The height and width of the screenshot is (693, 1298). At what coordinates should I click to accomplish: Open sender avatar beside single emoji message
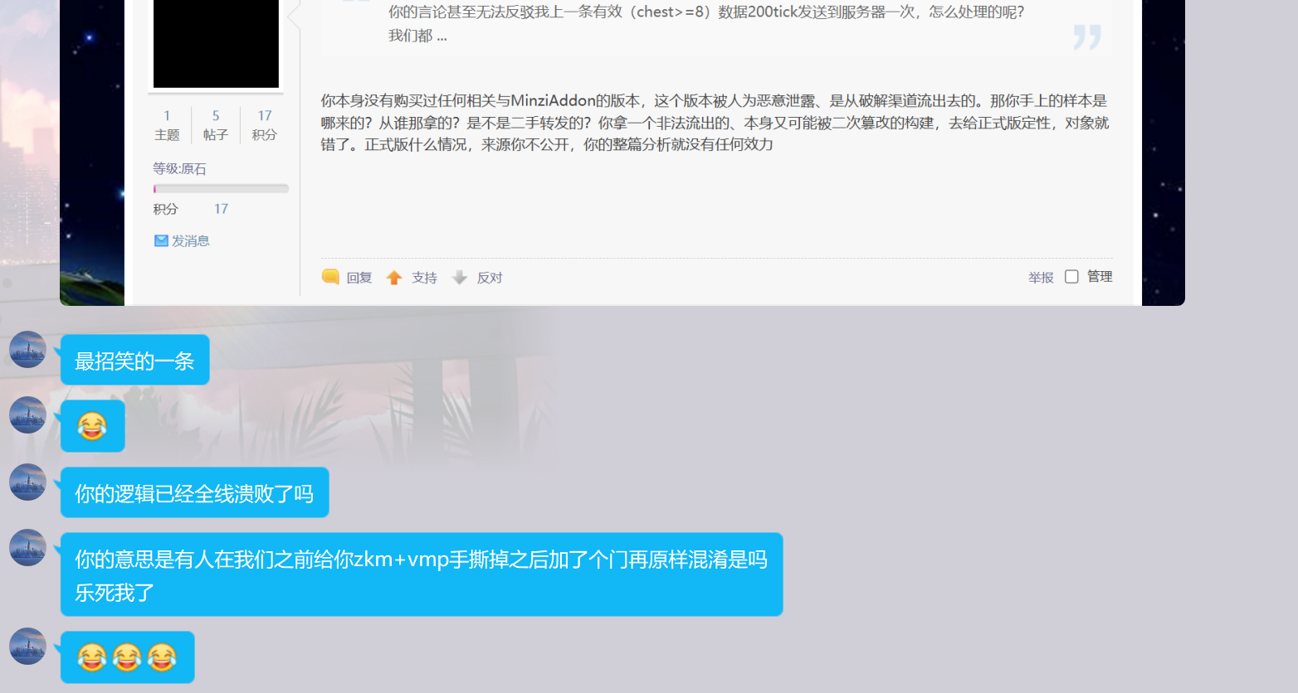point(27,415)
